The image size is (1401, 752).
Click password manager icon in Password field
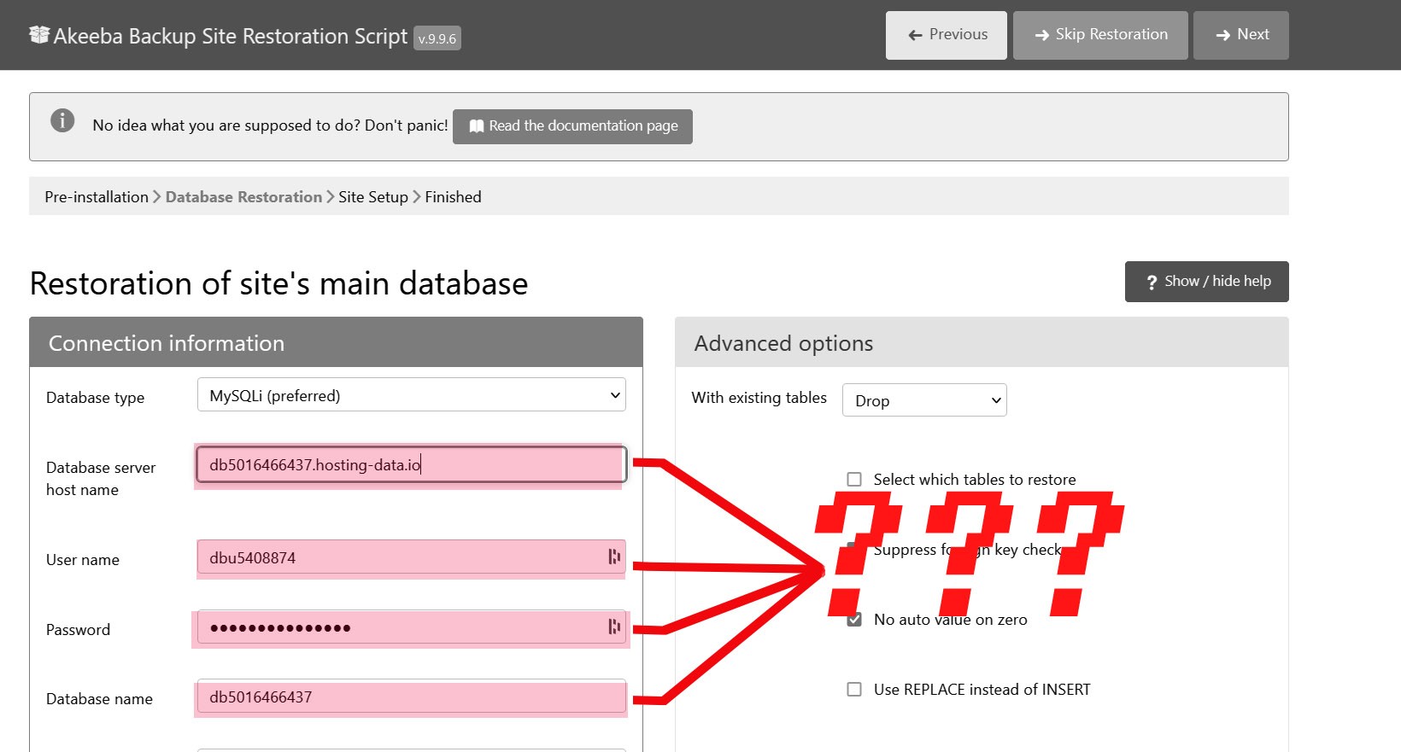[613, 627]
